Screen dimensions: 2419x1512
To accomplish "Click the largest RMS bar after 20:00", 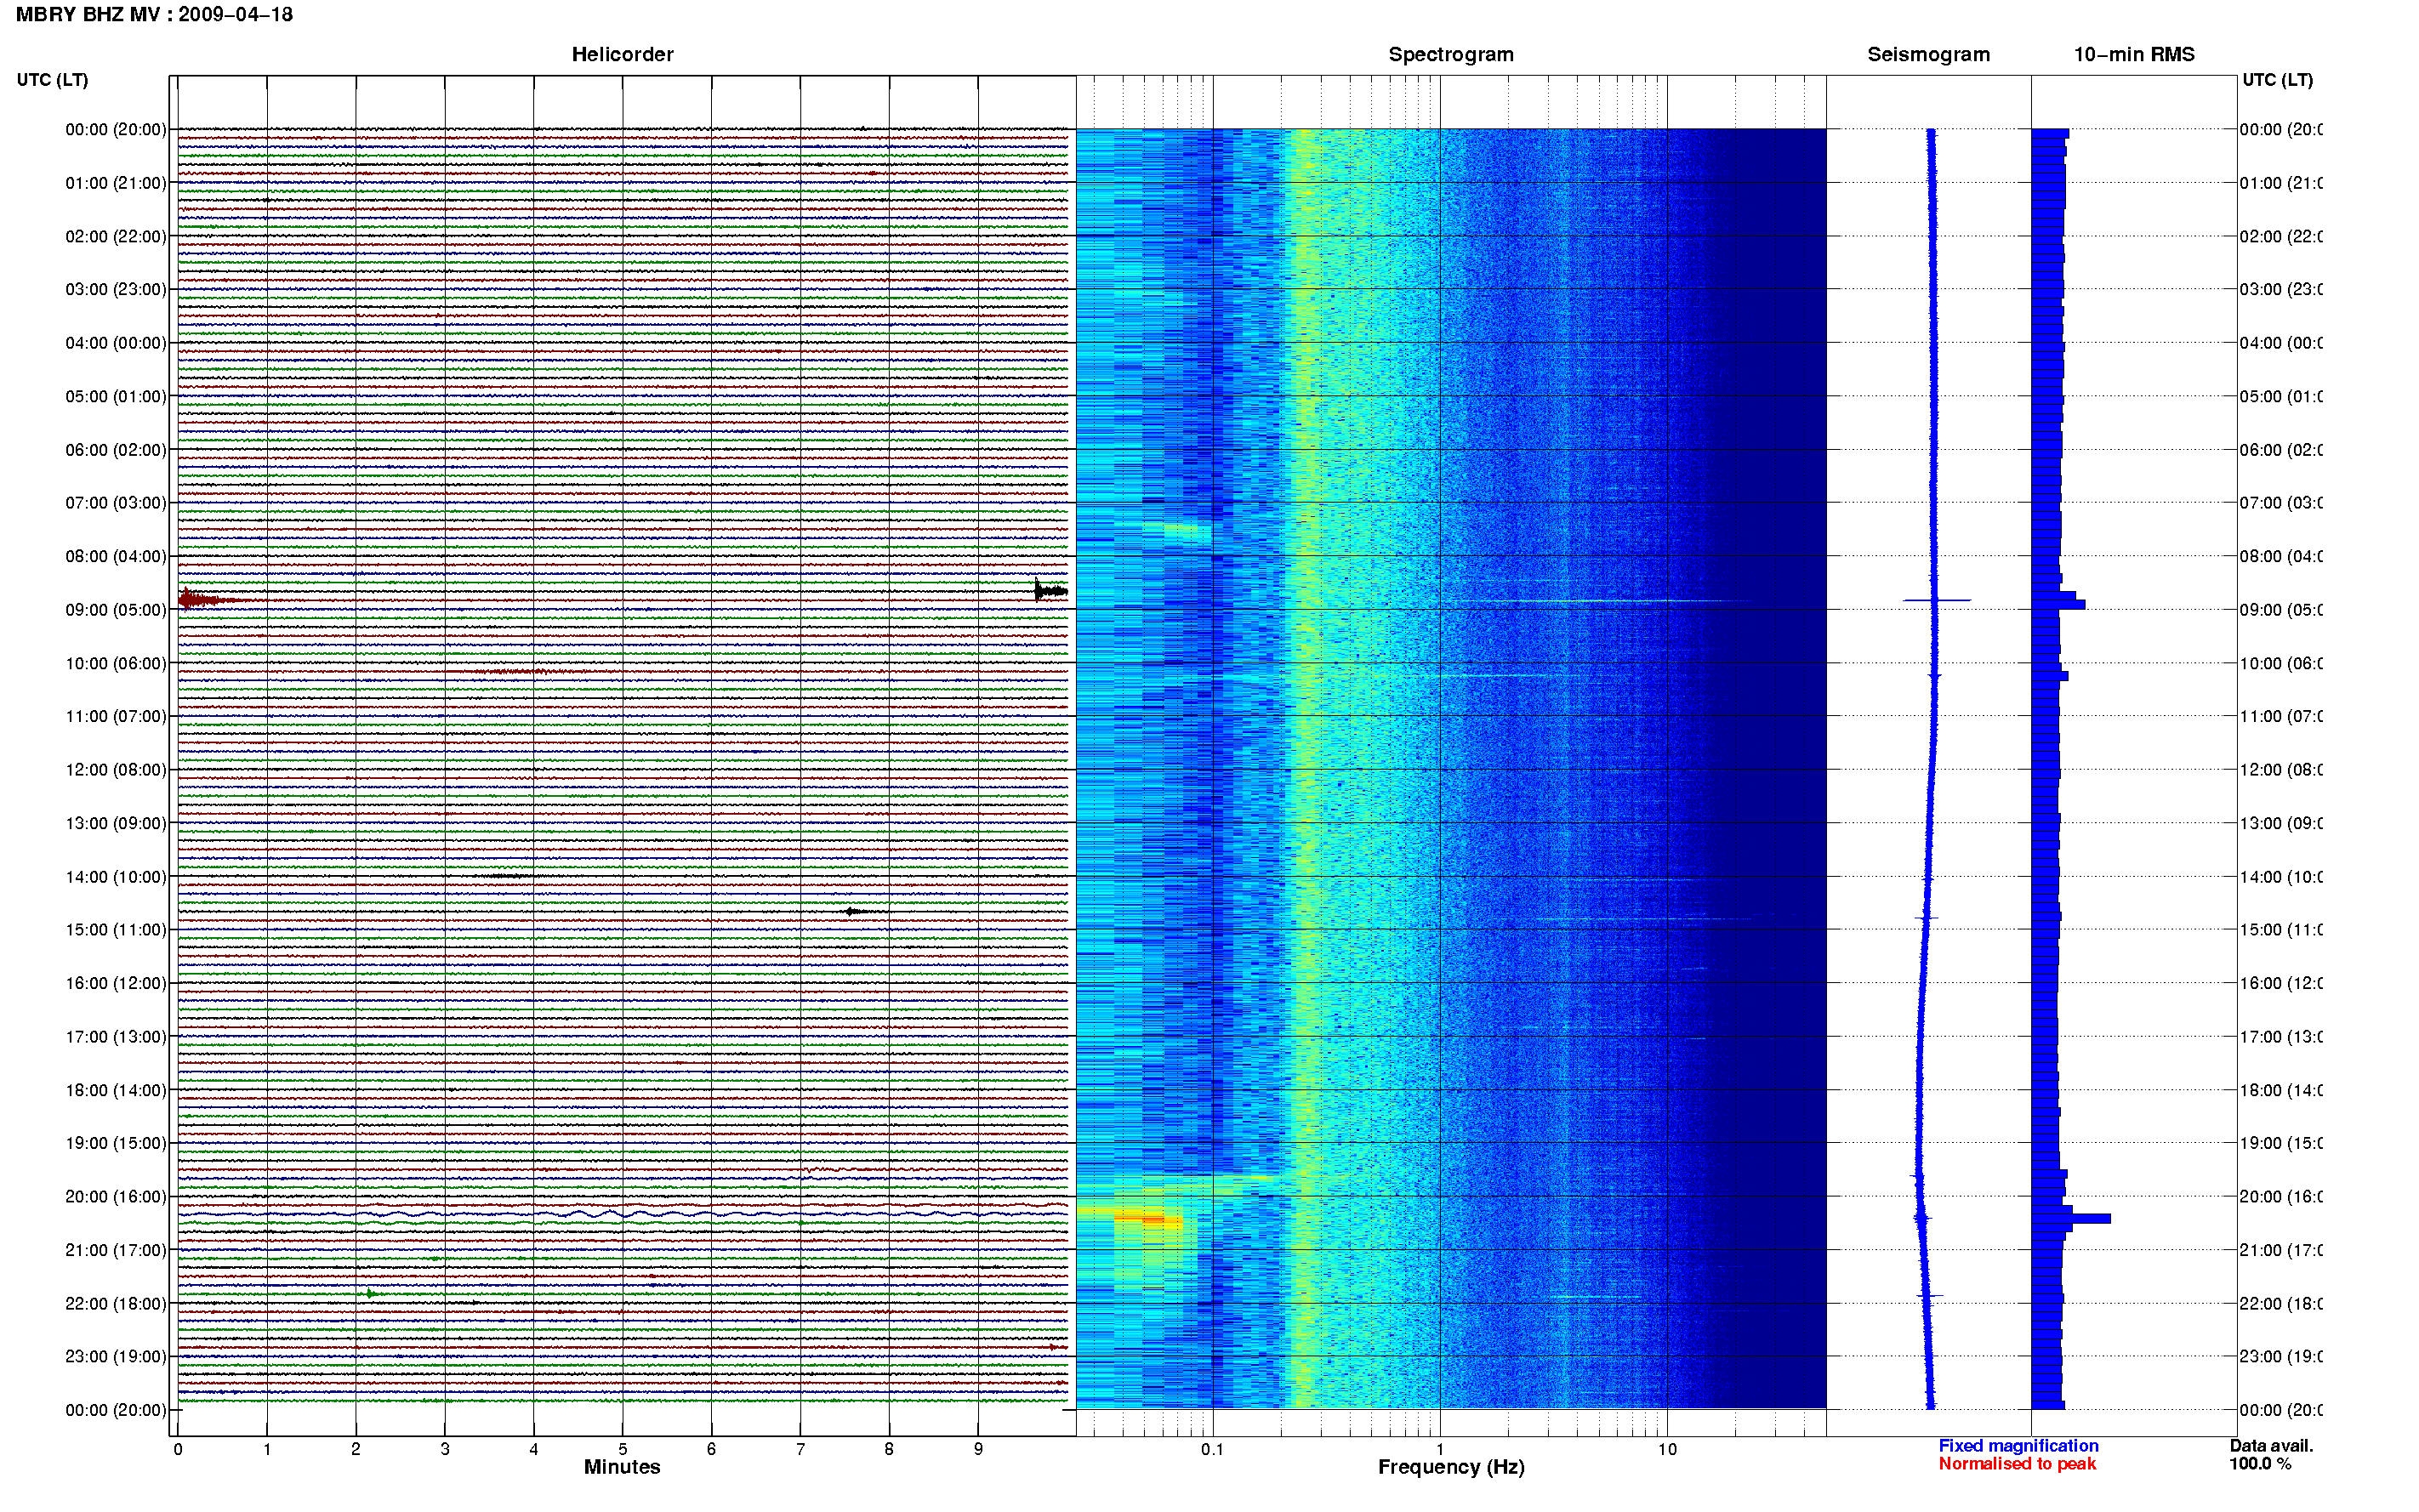I will [2071, 1218].
